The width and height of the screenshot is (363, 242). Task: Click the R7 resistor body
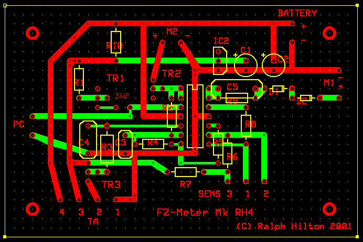tap(186, 172)
